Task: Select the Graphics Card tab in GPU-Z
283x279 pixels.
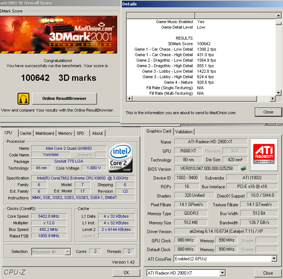Action: [x=159, y=131]
